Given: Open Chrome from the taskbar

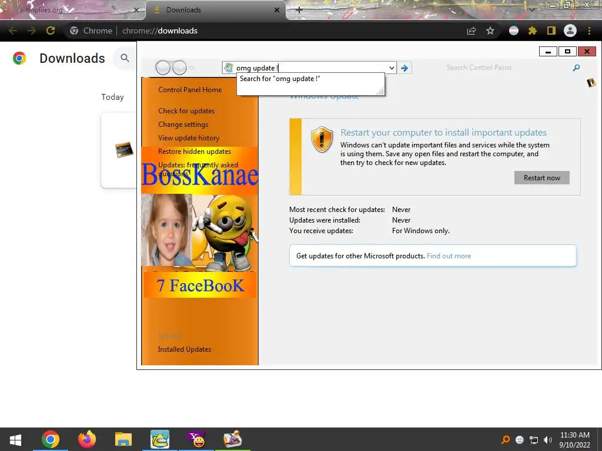Looking at the screenshot, I should pyautogui.click(x=51, y=439).
